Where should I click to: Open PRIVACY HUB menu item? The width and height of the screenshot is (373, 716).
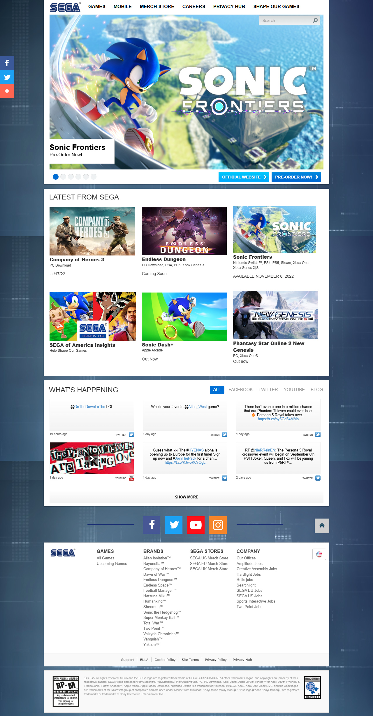pos(229,6)
